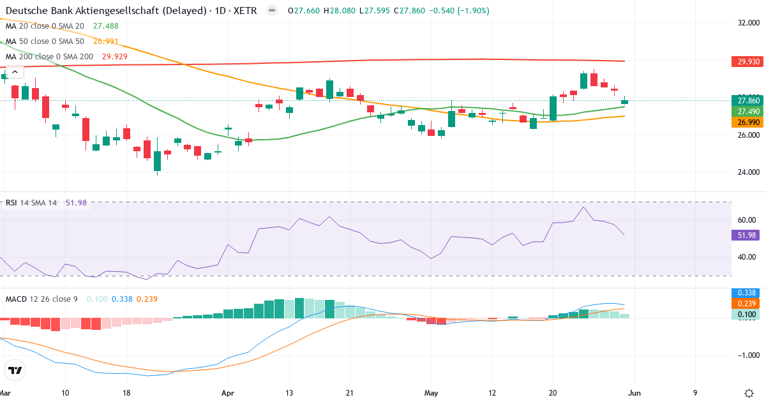Click the market status pill icon beside XETR

pos(272,11)
